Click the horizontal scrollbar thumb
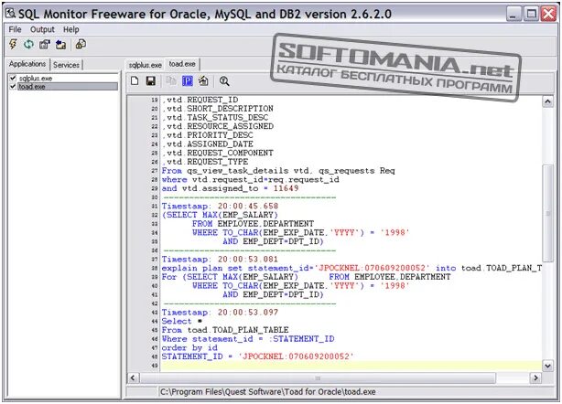The width and height of the screenshot is (562, 404). (x=318, y=377)
